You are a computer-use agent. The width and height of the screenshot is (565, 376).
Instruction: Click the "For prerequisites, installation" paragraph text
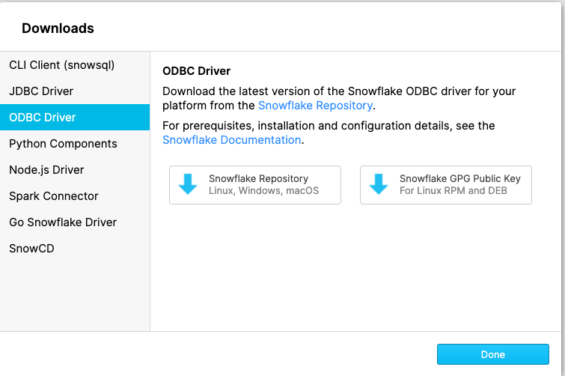pyautogui.click(x=329, y=126)
